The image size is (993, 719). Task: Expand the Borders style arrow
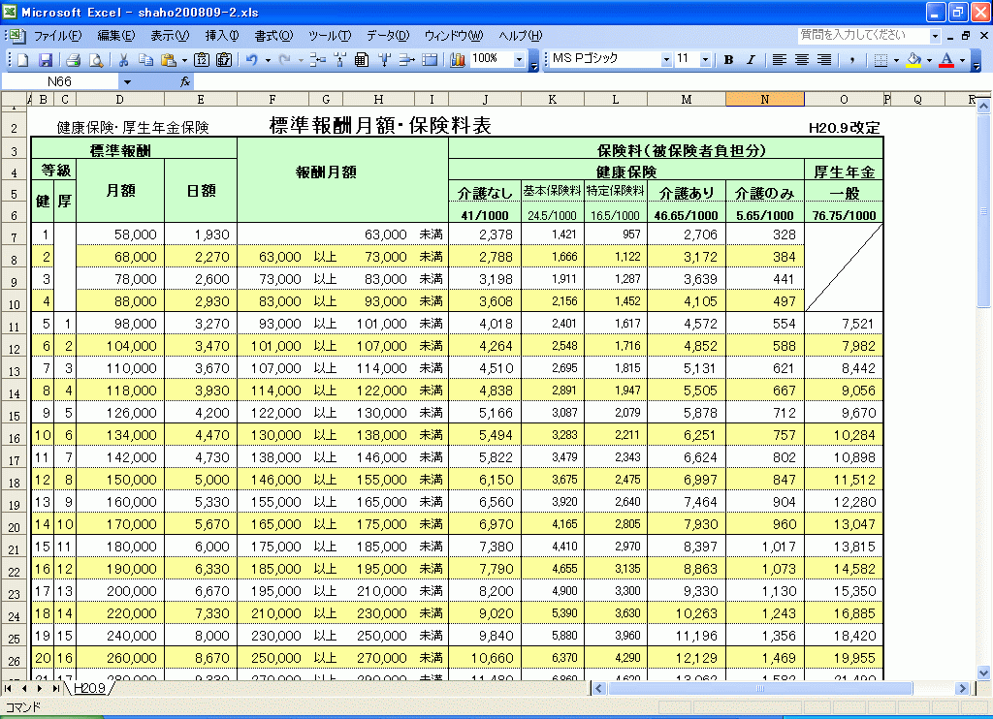click(x=896, y=60)
